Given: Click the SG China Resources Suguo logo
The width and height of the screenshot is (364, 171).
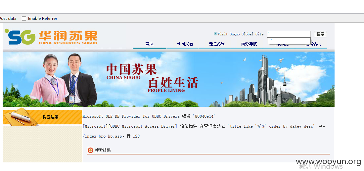Looking at the screenshot, I should pos(51,37).
